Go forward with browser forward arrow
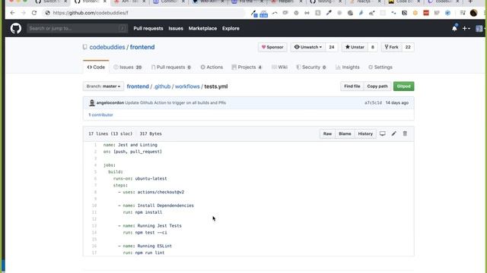The width and height of the screenshot is (487, 273). click(x=24, y=13)
